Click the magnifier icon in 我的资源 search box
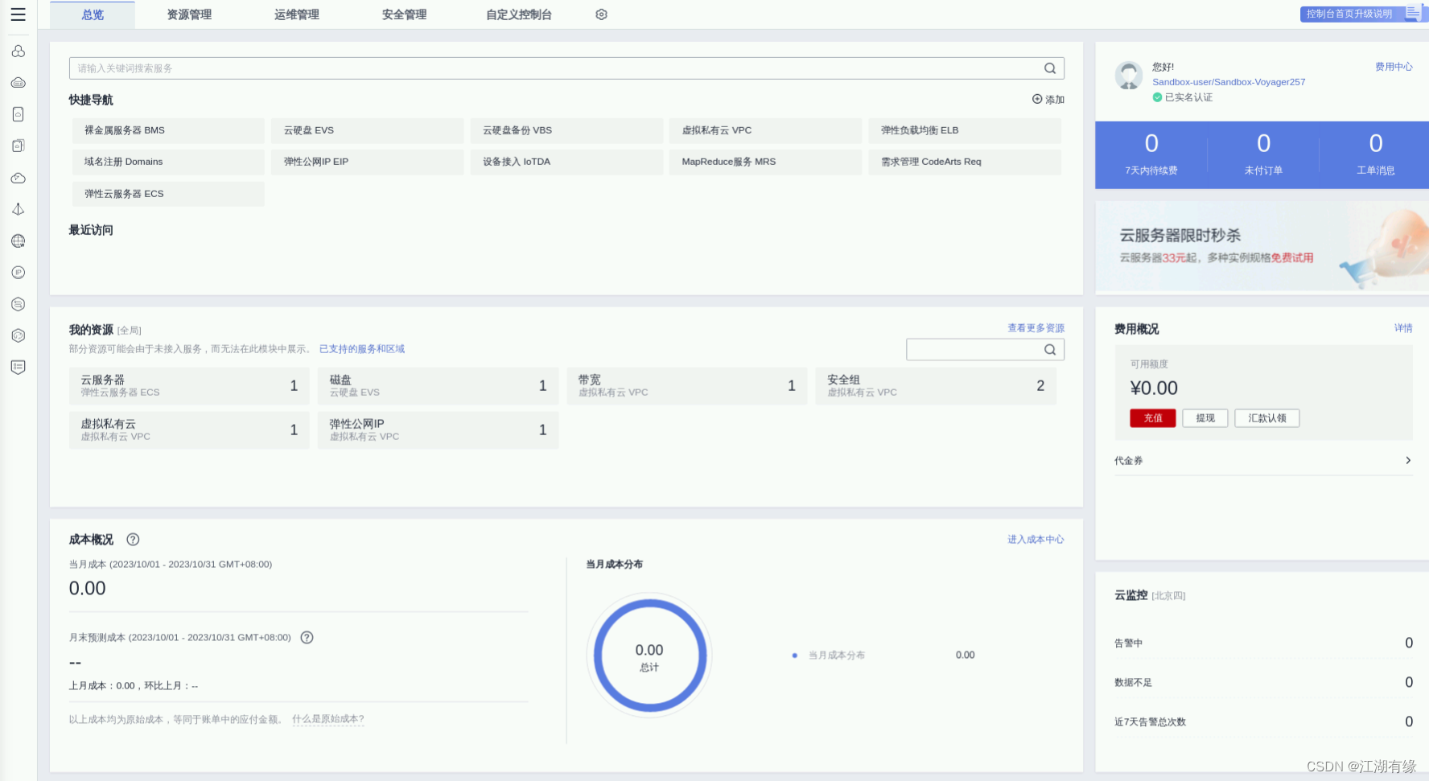The width and height of the screenshot is (1429, 781). (1050, 349)
